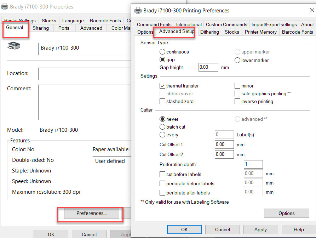Open the Import/Export settings tab

pos(274,24)
